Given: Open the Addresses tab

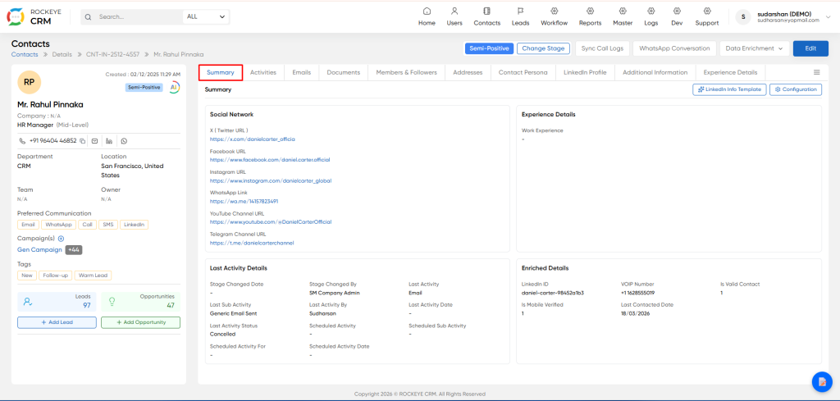Looking at the screenshot, I should click(468, 72).
